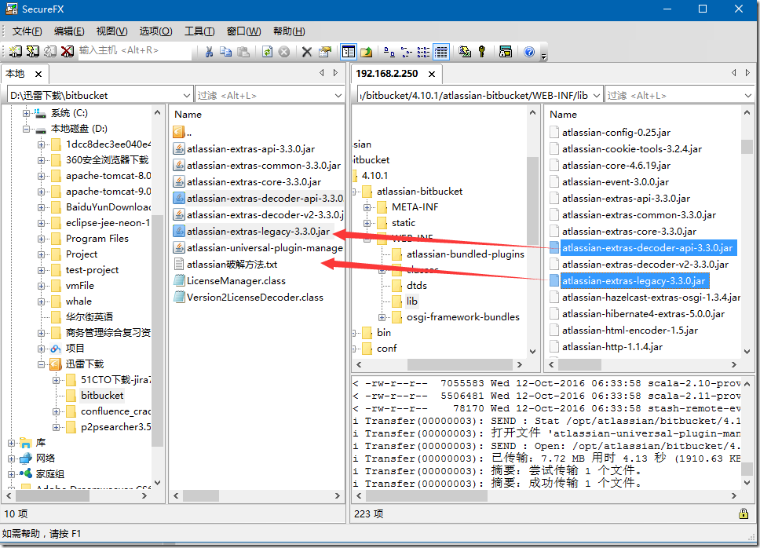This screenshot has height=548, width=760.
Task: Open the 选项(O) menu
Action: coord(155,31)
